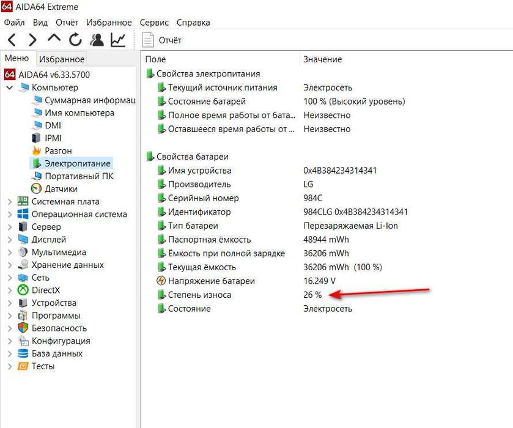
Task: Expand the Хранение данных node
Action: [x=9, y=265]
